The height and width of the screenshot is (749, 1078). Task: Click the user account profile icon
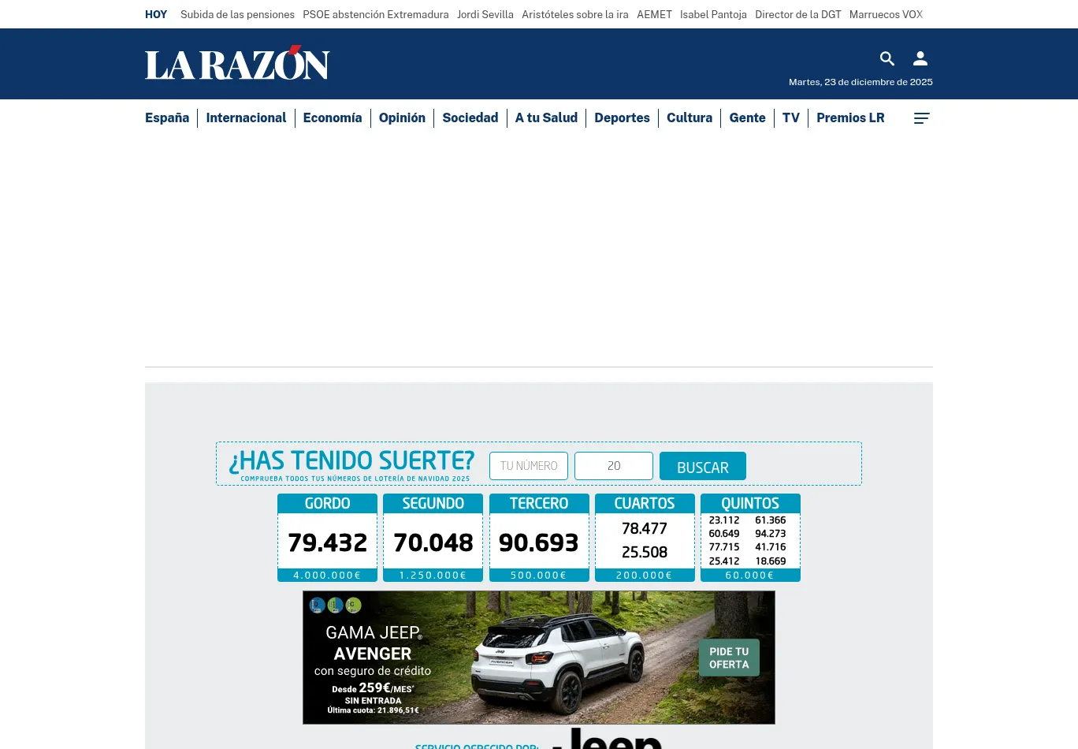pos(920,58)
